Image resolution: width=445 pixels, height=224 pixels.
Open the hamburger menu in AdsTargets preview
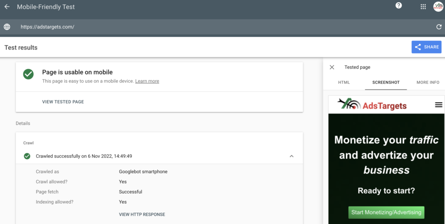[x=438, y=105]
